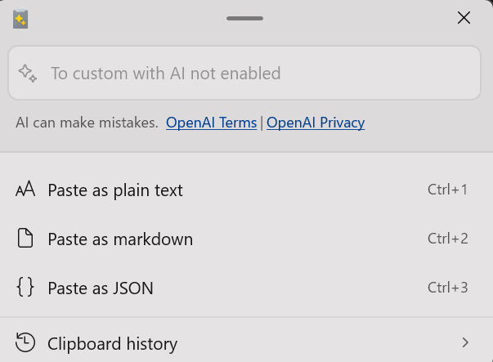Close the Advanced Paste window
The height and width of the screenshot is (362, 493).
click(x=464, y=18)
